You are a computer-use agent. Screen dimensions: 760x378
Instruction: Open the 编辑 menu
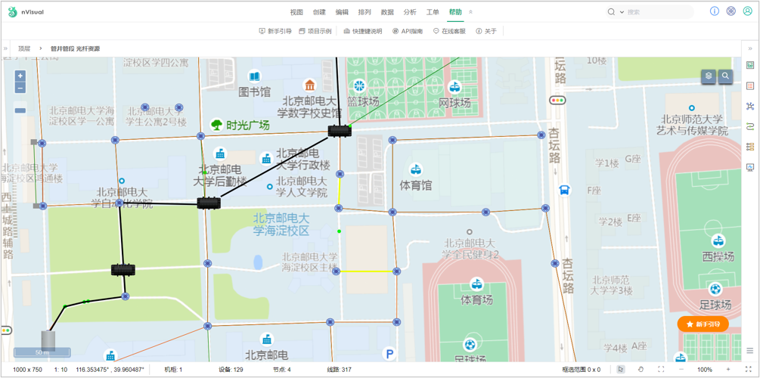point(343,12)
